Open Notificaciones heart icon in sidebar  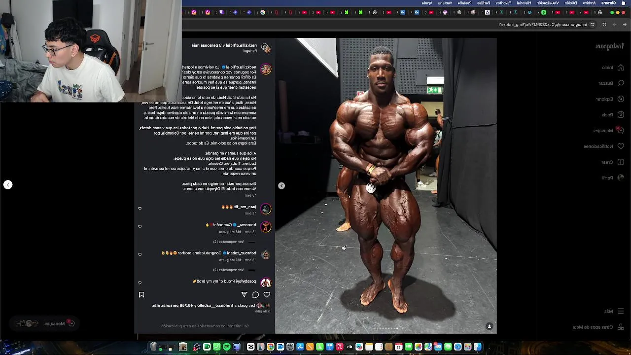621,146
